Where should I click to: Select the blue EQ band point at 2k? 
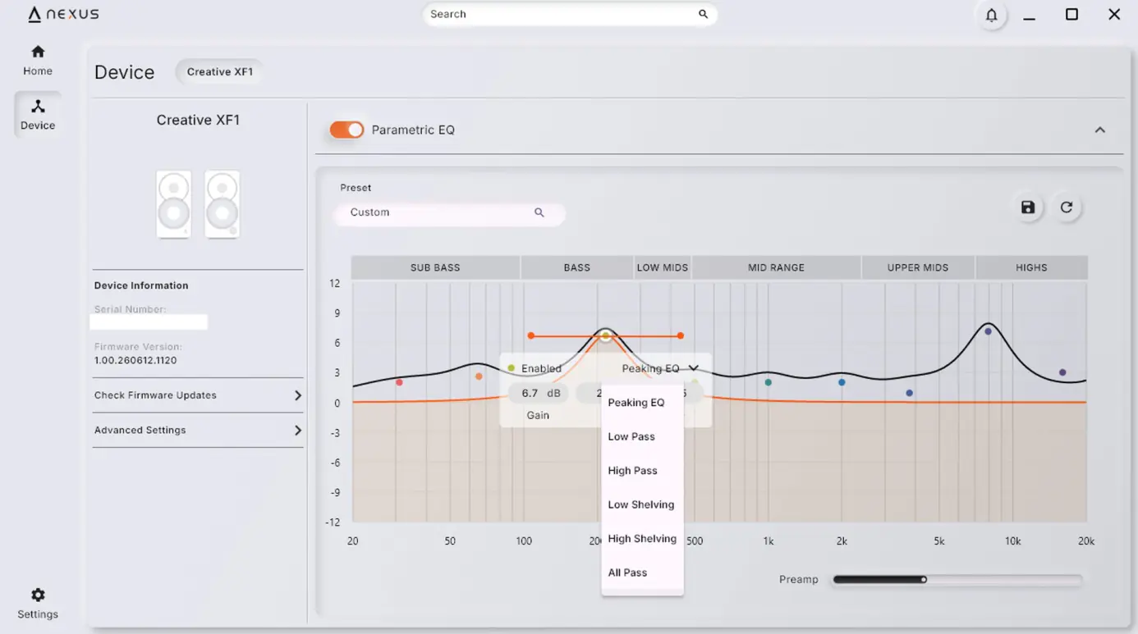click(842, 382)
